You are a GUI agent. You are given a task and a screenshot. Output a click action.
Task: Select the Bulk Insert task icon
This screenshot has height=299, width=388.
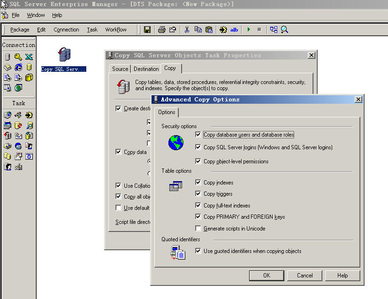point(29,136)
